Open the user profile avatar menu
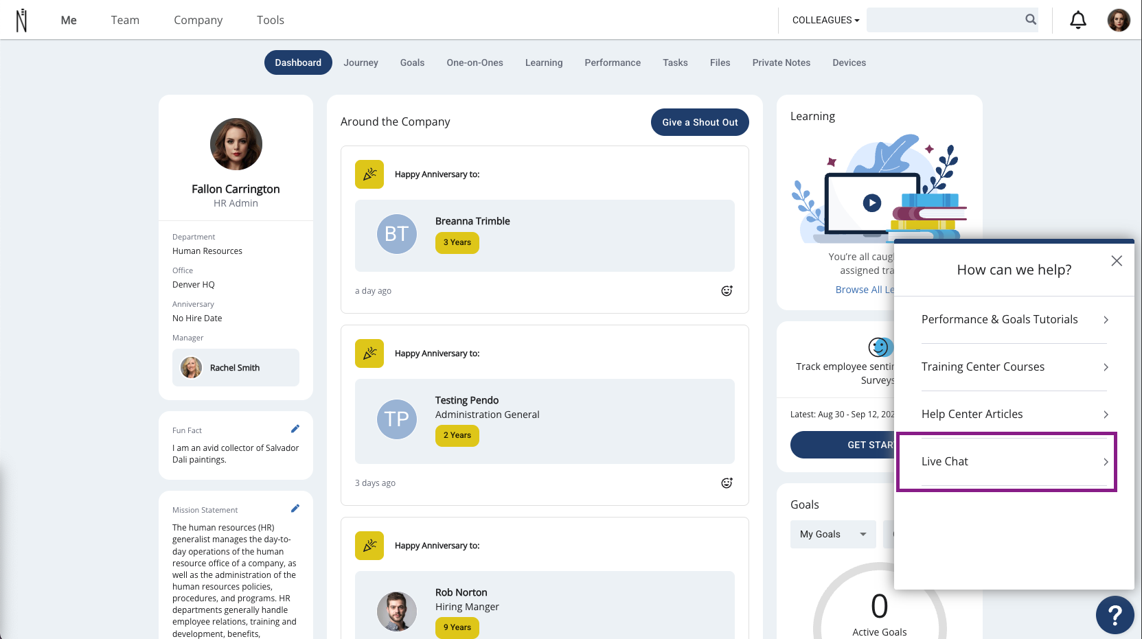The width and height of the screenshot is (1142, 639). point(1119,20)
